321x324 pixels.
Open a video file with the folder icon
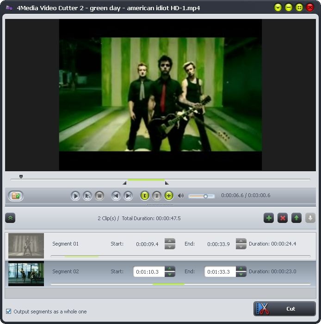click(x=16, y=196)
